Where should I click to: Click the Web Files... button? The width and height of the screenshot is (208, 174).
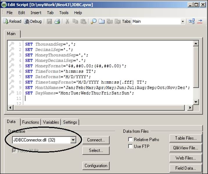(x=186, y=158)
